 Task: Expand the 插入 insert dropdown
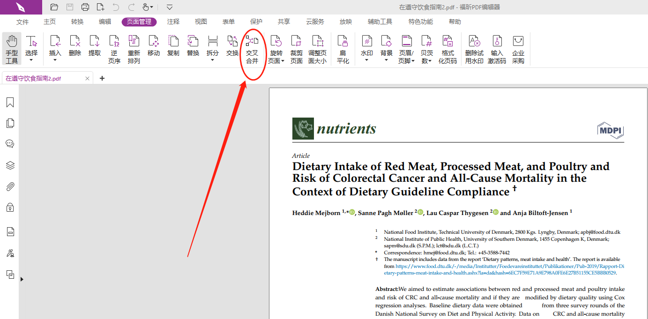55,60
